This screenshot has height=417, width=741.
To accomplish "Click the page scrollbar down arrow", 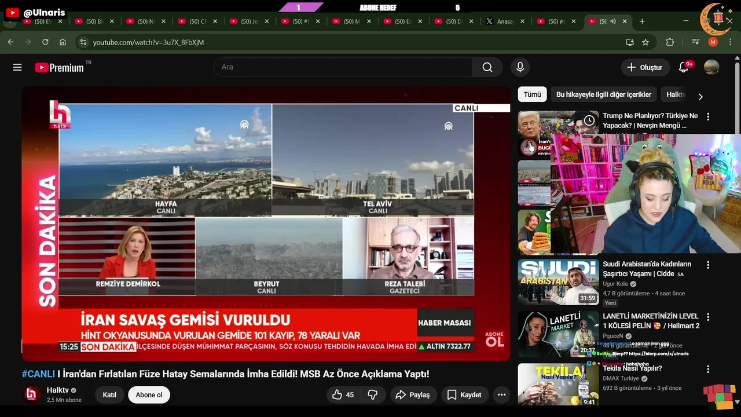I will (x=737, y=401).
